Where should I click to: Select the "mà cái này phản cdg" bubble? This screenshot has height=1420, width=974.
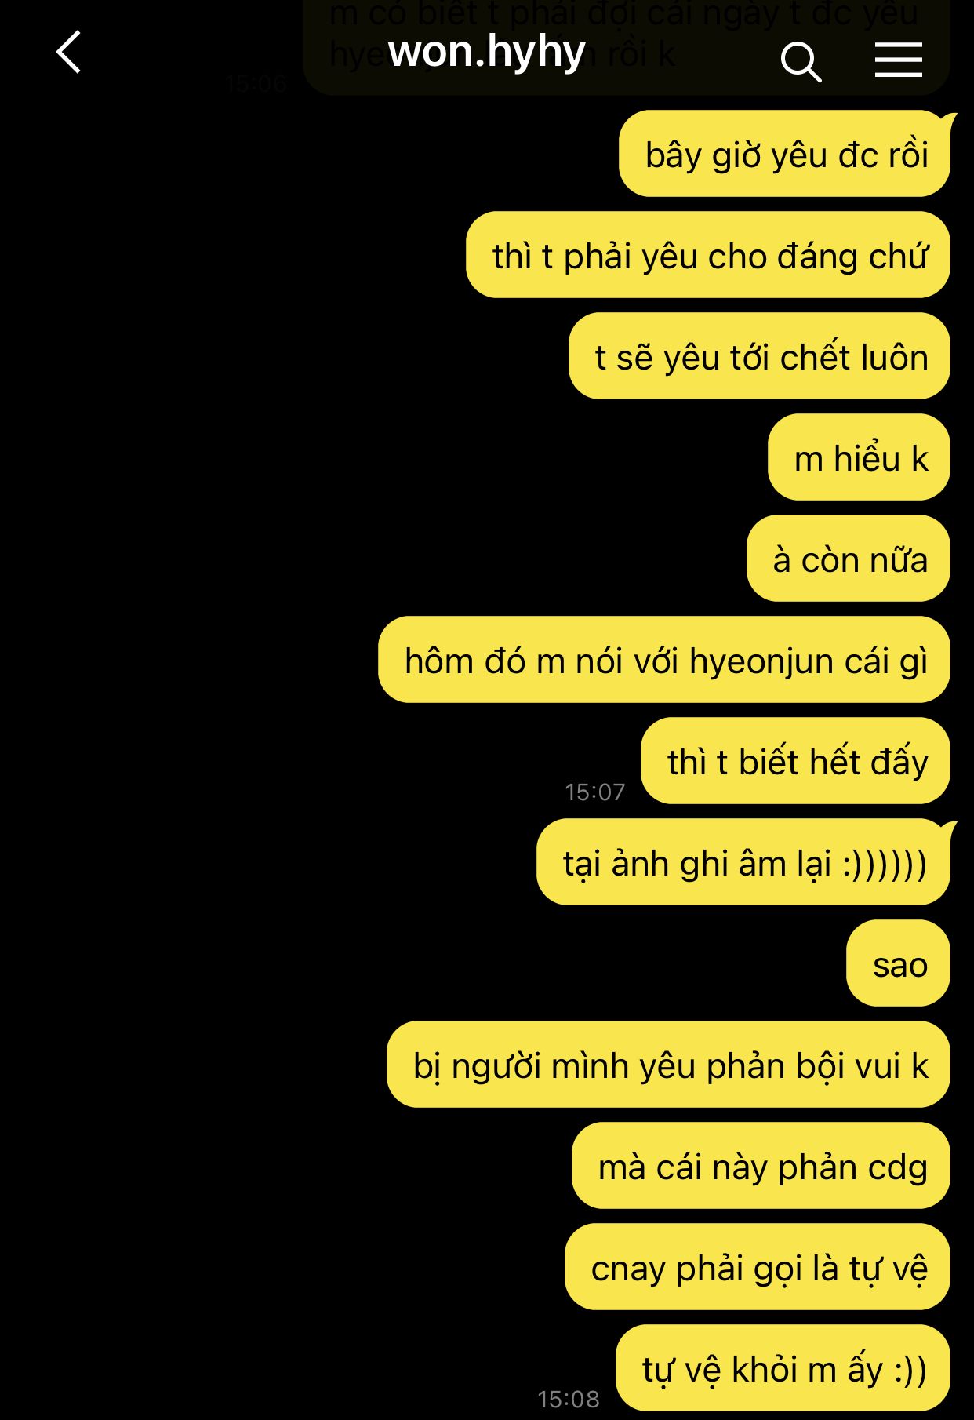coord(761,1166)
